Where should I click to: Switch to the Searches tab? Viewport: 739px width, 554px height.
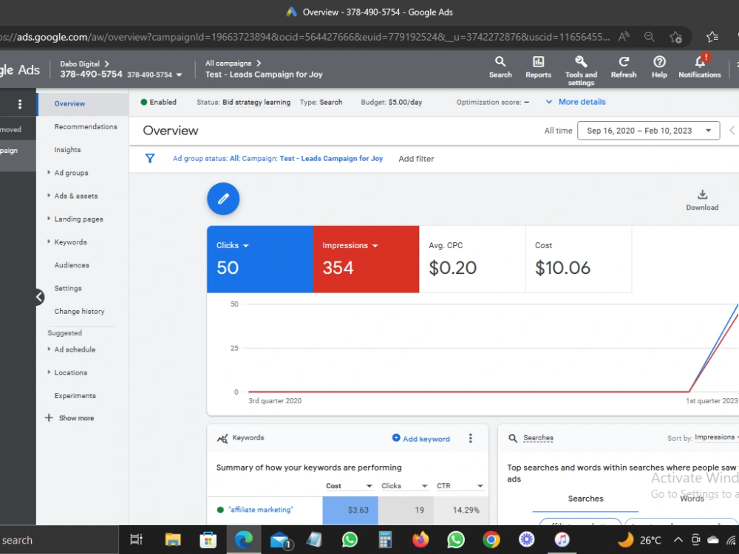coord(585,499)
